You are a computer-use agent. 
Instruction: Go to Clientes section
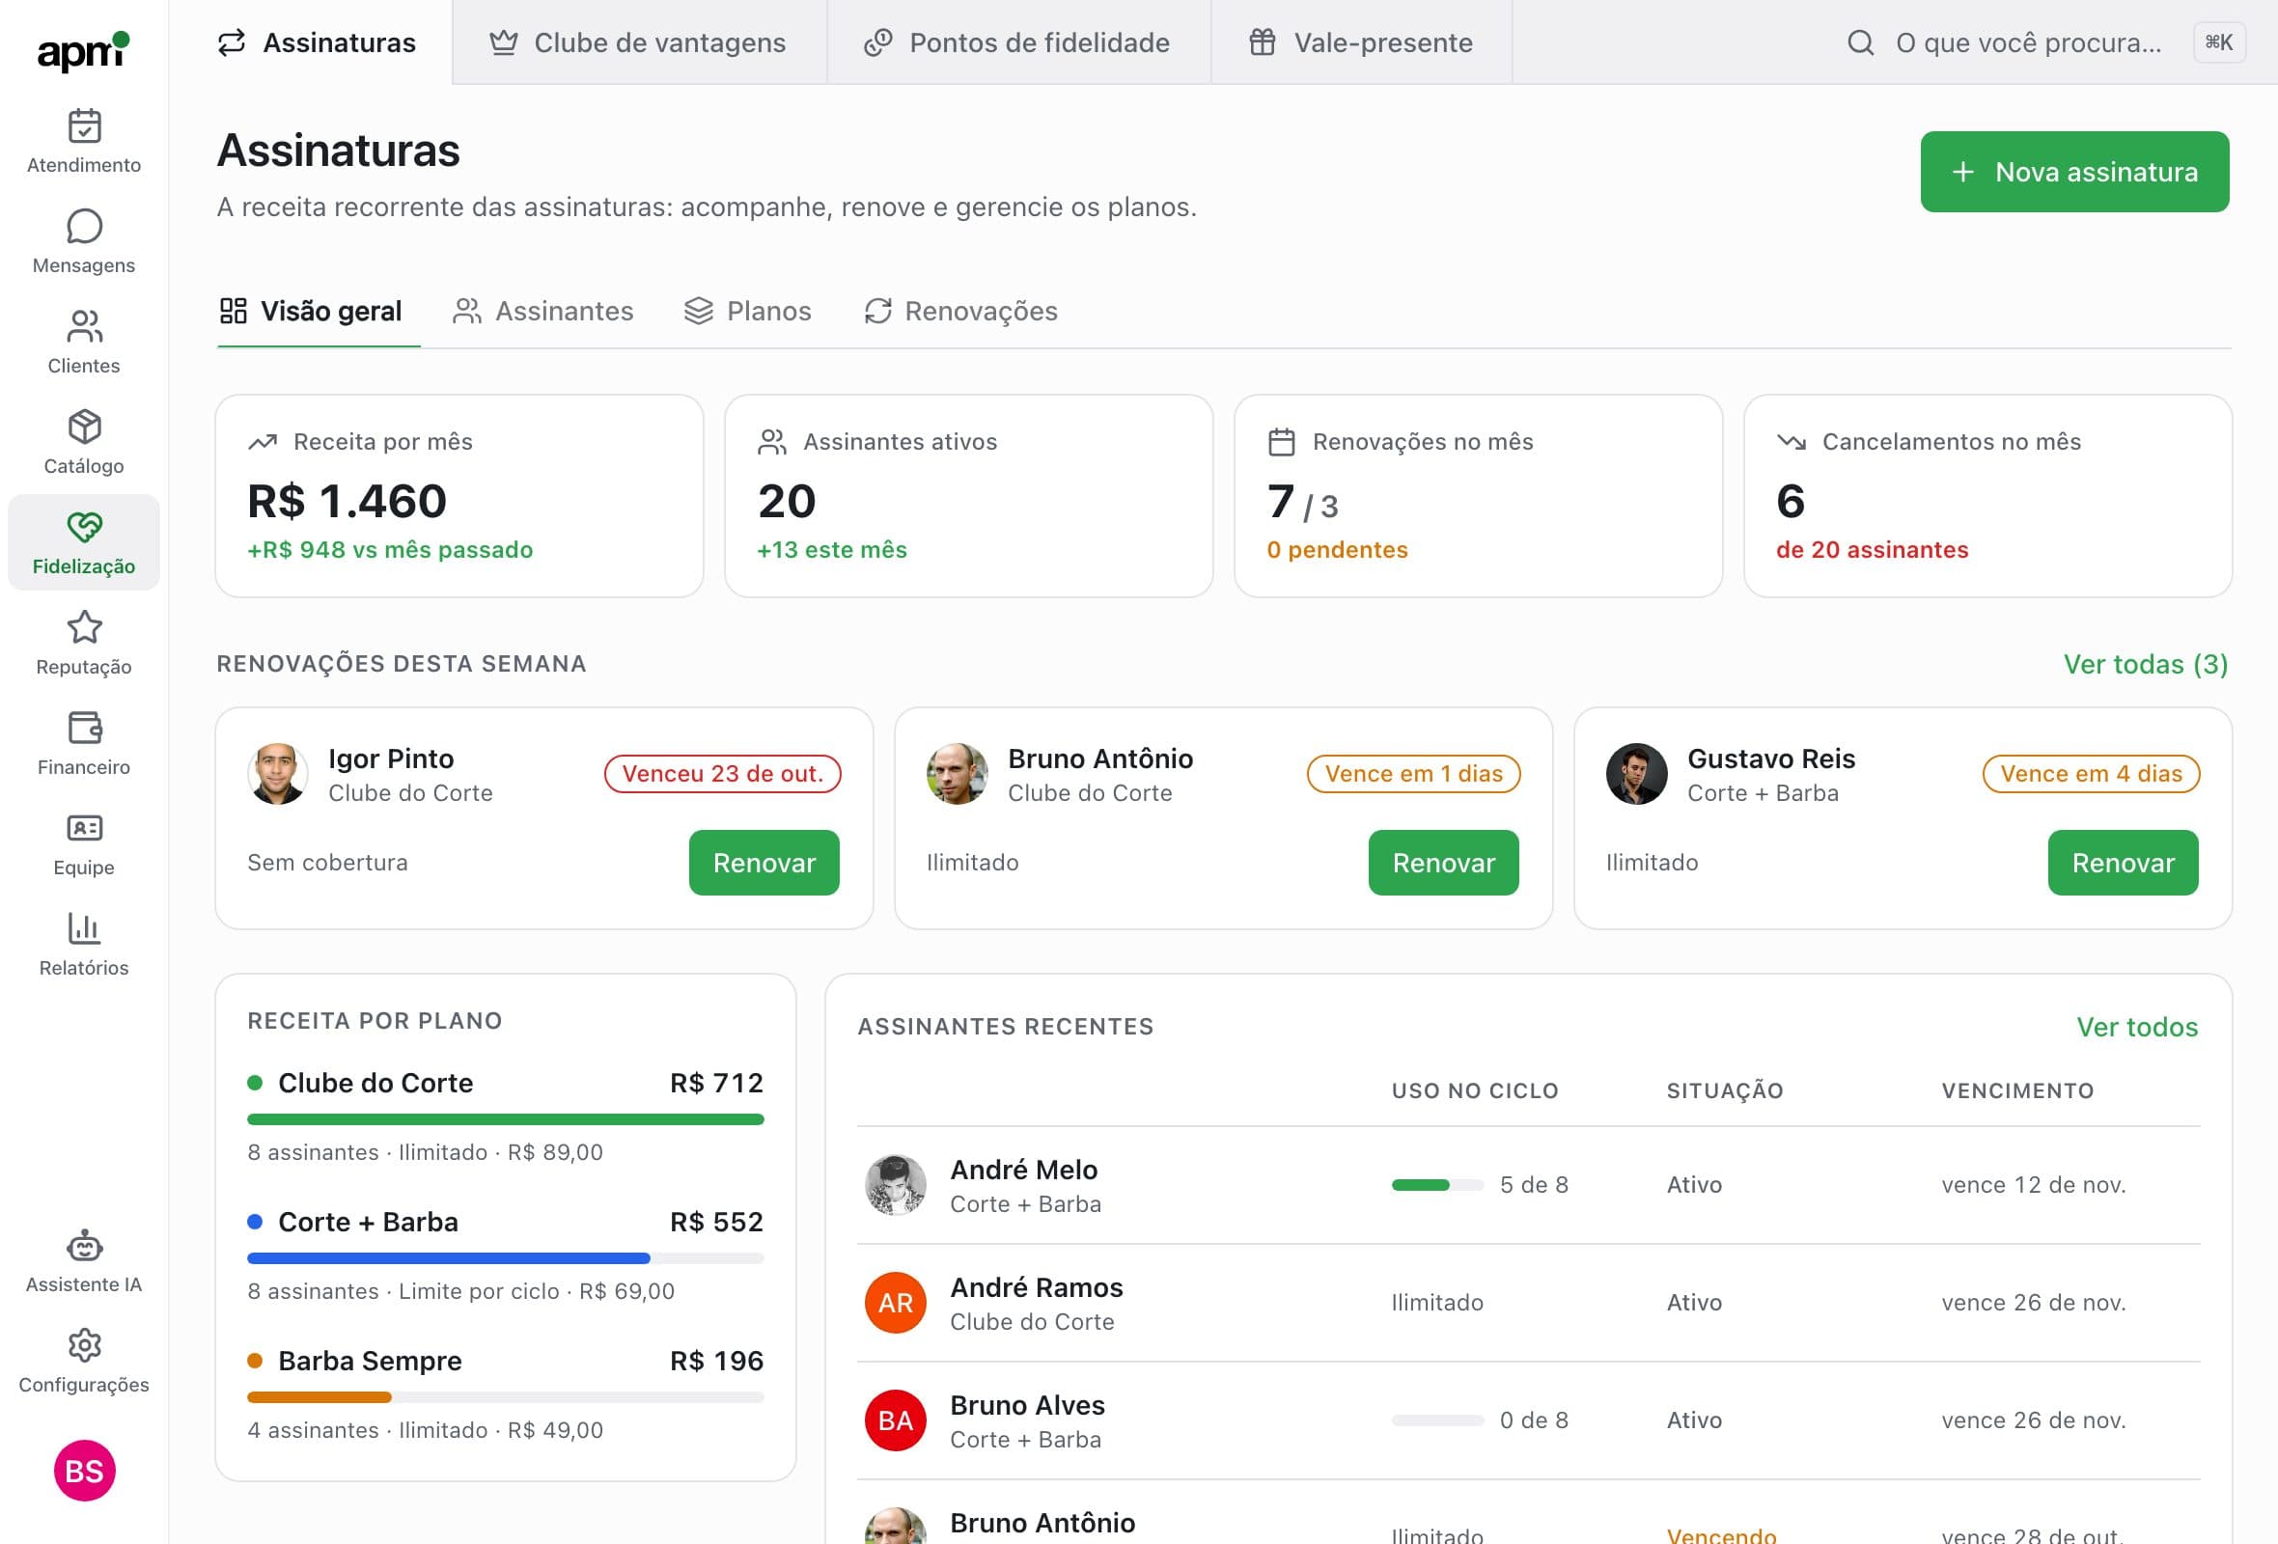point(83,342)
